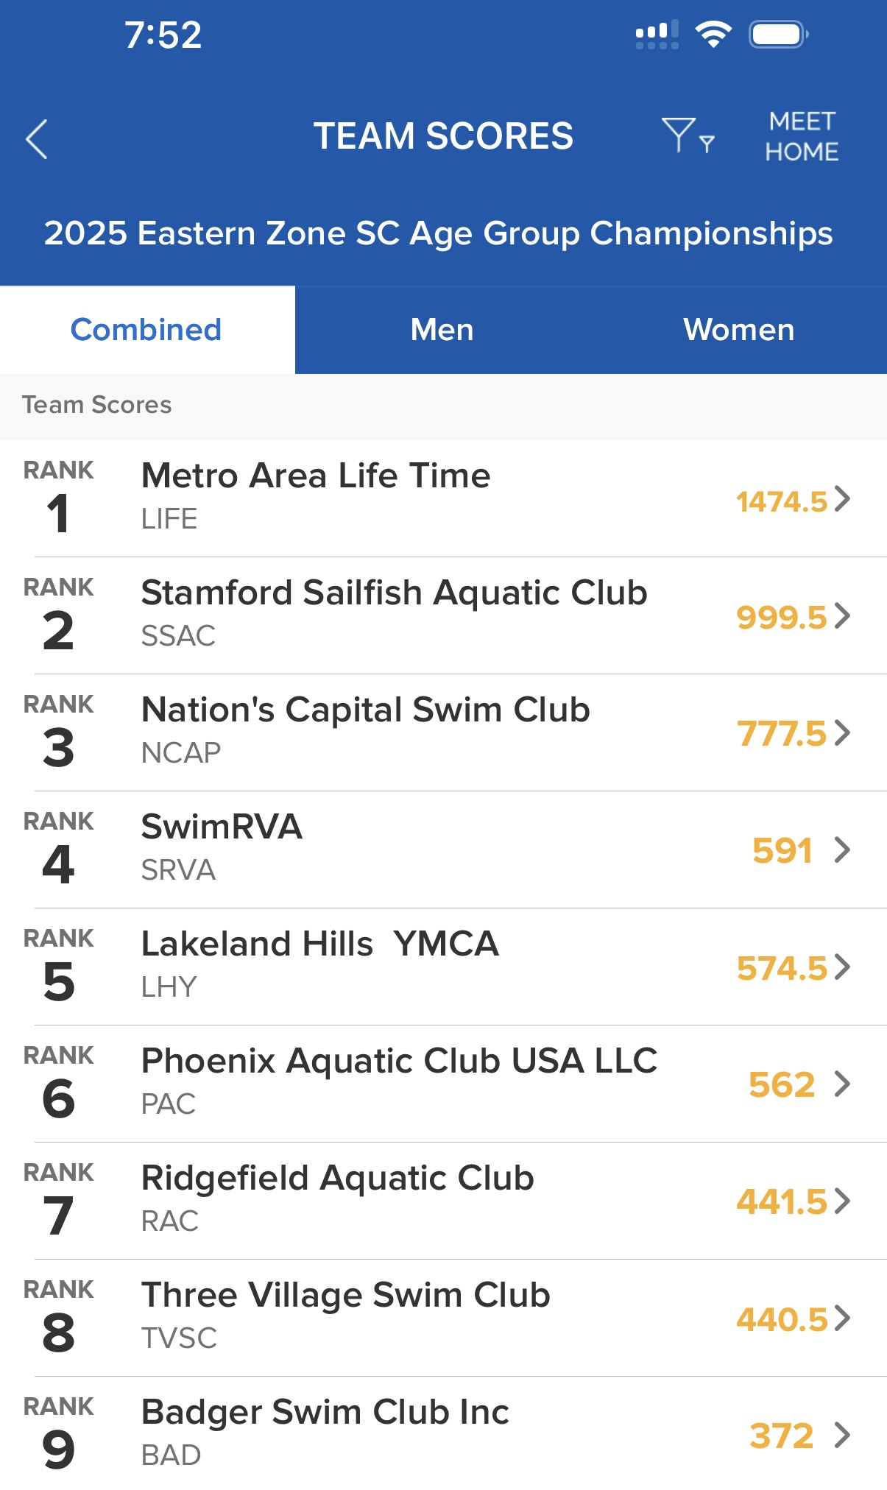Screen dimensions: 887x1490
Task: Tap the 7:52 status bar clock
Action: click(x=163, y=35)
